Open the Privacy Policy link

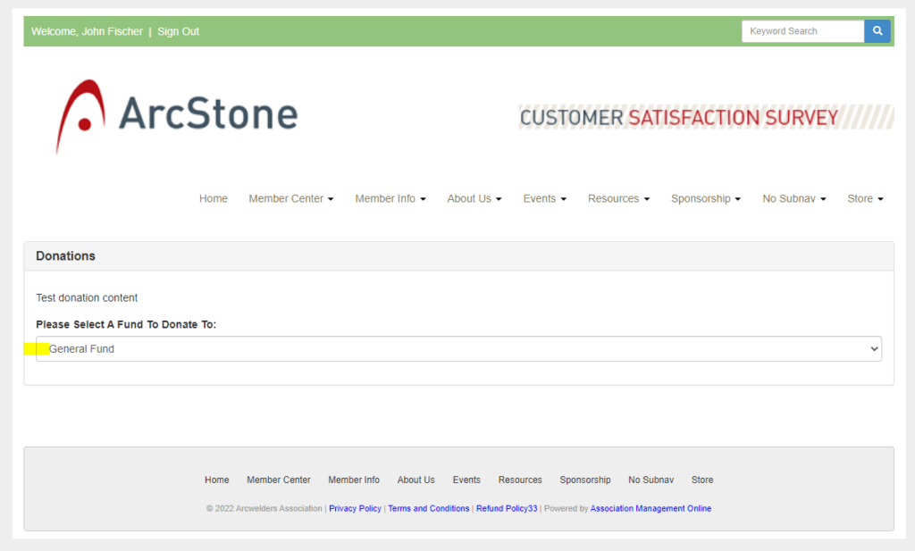click(x=355, y=509)
